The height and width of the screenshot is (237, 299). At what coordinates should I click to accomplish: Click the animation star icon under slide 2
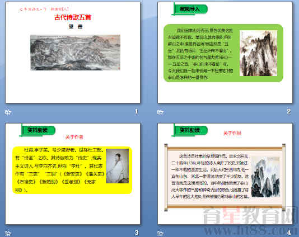coord(160,112)
